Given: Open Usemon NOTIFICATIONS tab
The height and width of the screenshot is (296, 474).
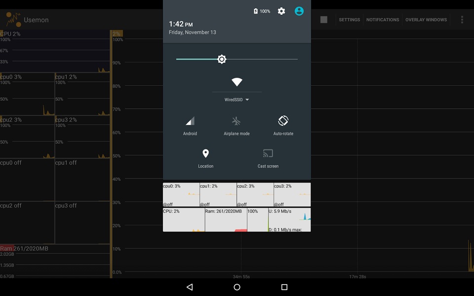Looking at the screenshot, I should click(382, 20).
